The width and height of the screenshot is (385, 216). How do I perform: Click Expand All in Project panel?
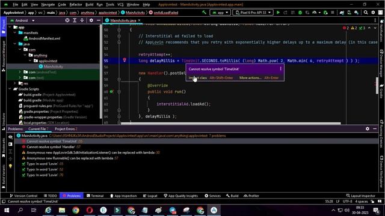(x=75, y=20)
